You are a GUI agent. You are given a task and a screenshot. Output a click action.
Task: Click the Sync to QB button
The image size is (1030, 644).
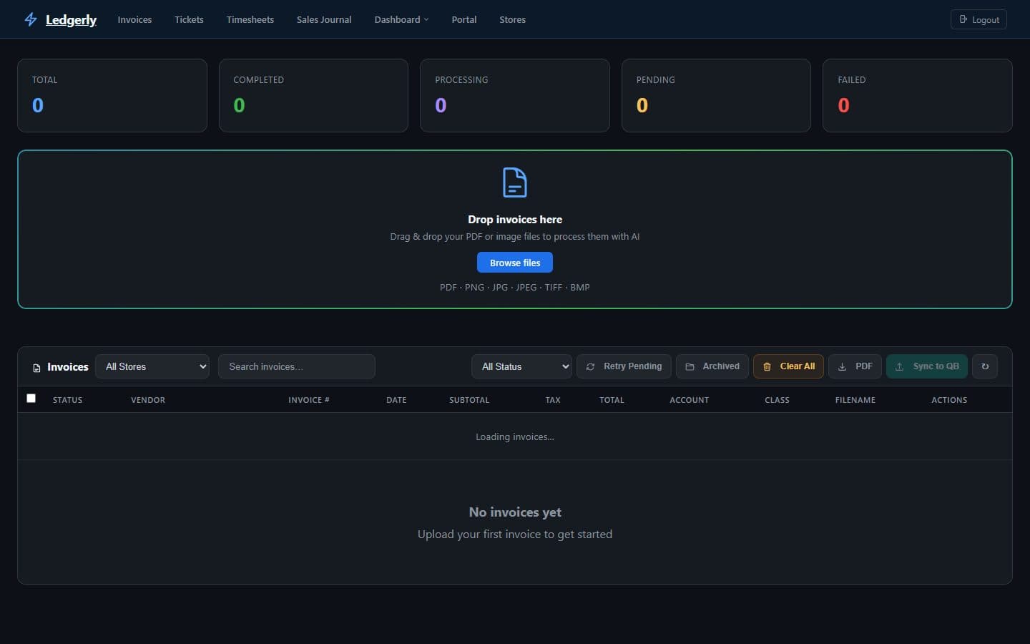tap(927, 366)
